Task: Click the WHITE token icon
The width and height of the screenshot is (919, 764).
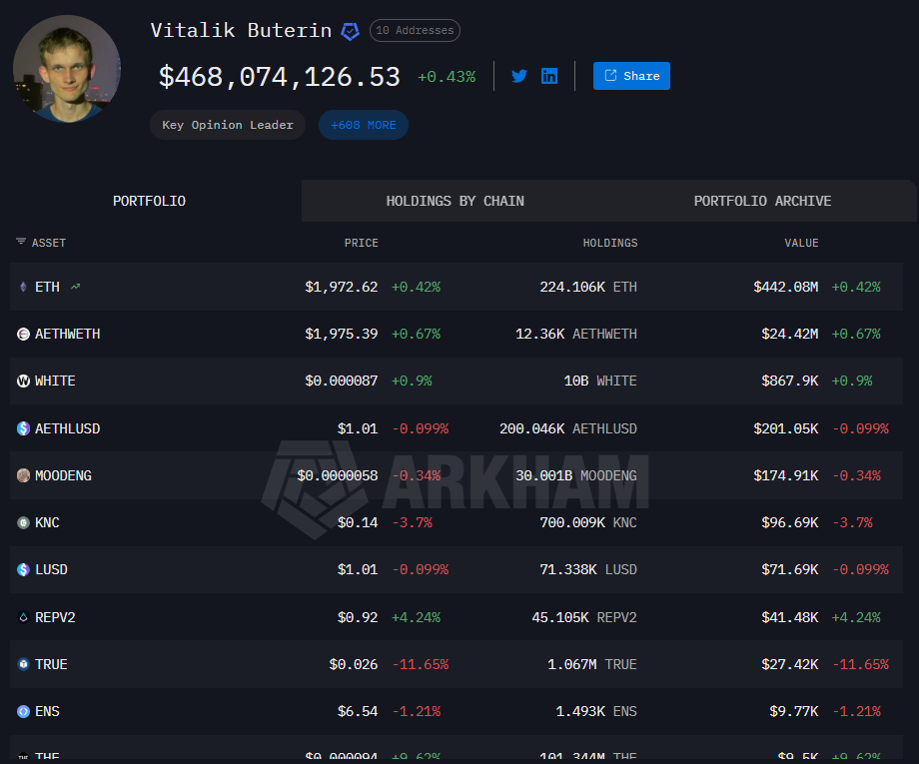Action: [x=23, y=381]
